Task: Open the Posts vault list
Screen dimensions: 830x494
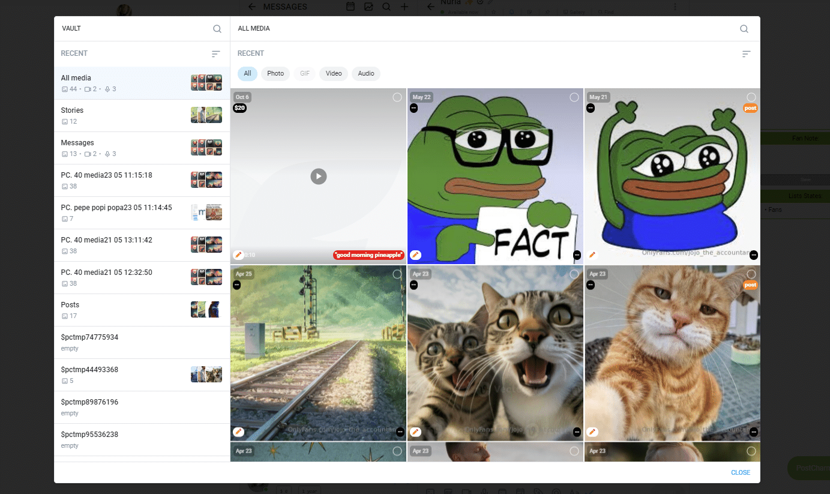Action: pyautogui.click(x=142, y=310)
